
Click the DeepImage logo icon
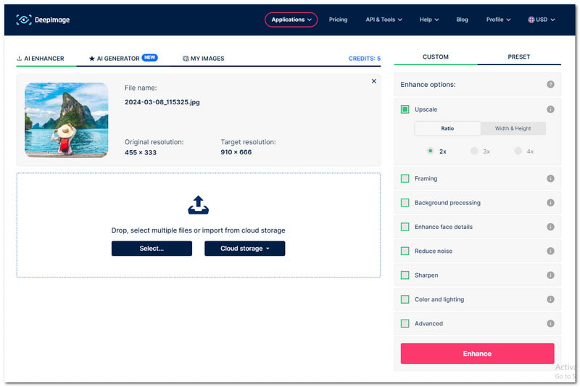pos(23,20)
